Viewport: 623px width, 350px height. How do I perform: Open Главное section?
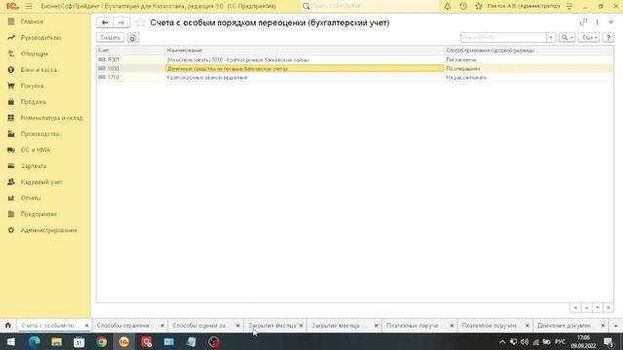[x=32, y=21]
